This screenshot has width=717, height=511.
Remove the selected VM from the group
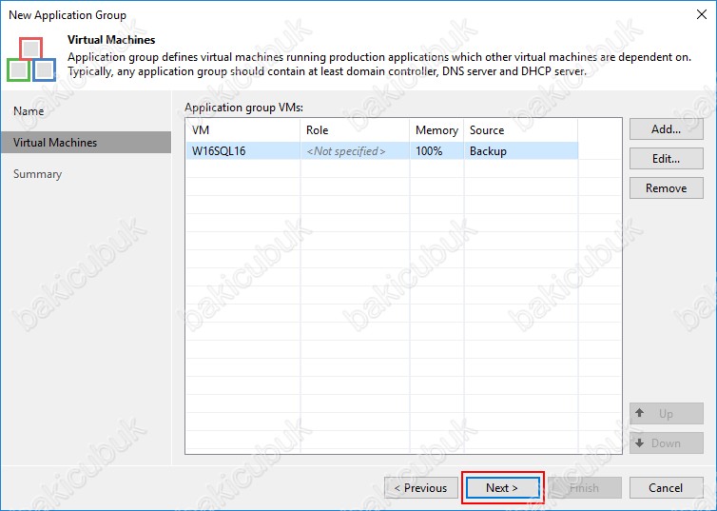666,188
